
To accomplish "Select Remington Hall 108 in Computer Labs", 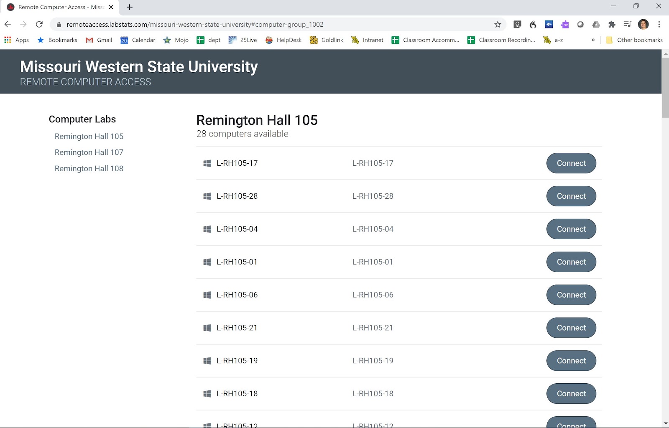I will pos(89,169).
